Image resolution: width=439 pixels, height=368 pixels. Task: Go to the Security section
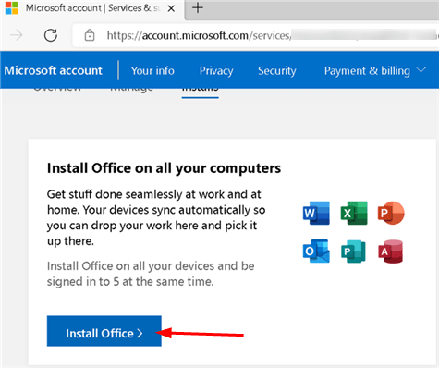pos(277,70)
